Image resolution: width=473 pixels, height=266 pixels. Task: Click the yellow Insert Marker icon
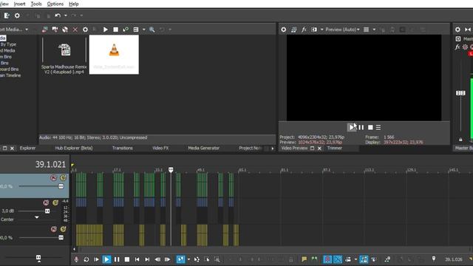click(x=304, y=259)
